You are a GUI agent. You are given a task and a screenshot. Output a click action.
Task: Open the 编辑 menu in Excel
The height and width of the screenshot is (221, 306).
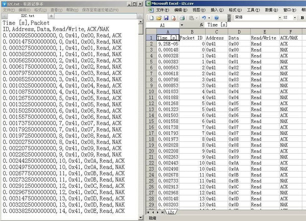pos(181,10)
